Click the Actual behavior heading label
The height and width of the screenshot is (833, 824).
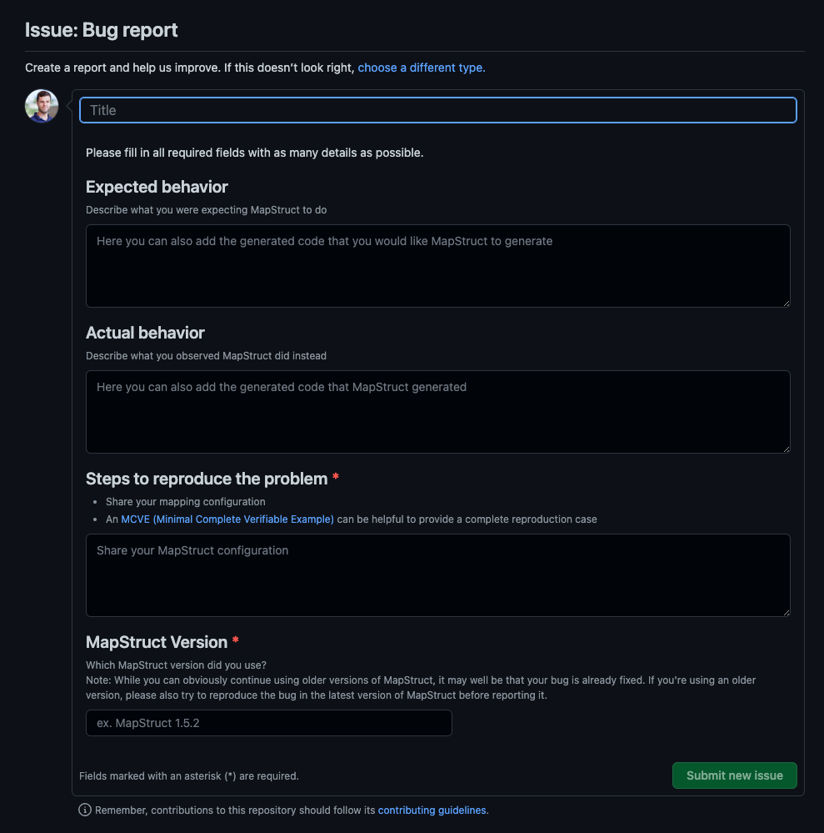coord(145,333)
